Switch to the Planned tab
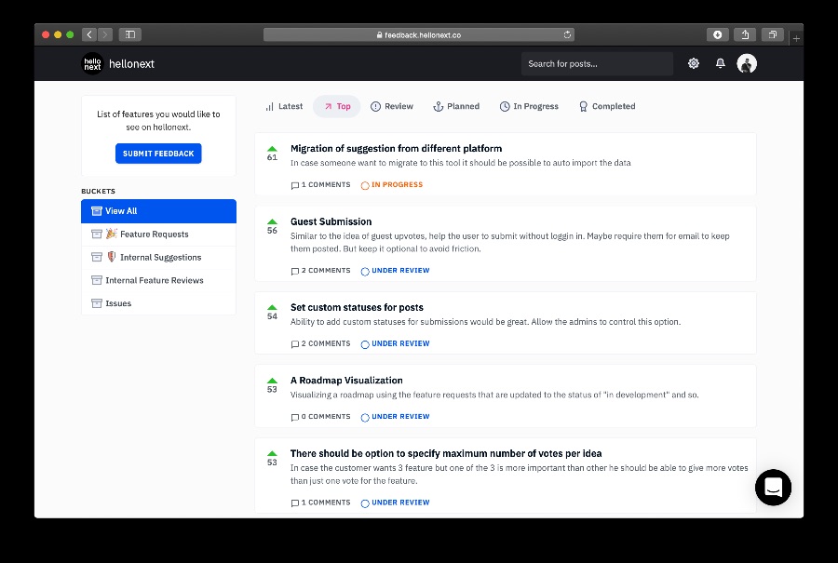The image size is (838, 563). tap(456, 106)
